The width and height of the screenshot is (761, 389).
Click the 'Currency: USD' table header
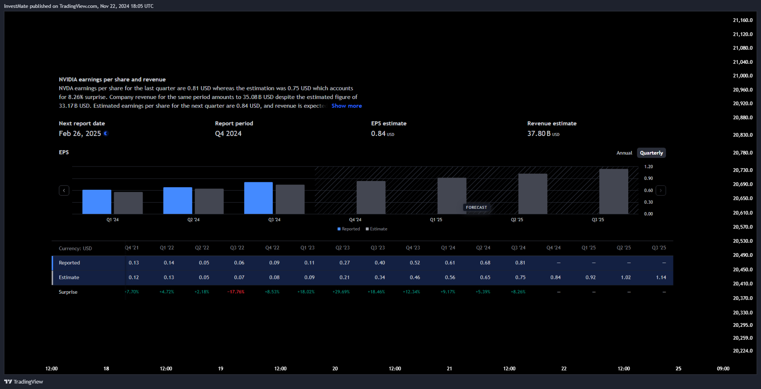pos(75,249)
